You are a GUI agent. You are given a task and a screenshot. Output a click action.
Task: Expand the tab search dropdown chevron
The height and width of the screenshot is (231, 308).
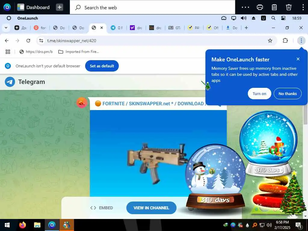click(6, 28)
